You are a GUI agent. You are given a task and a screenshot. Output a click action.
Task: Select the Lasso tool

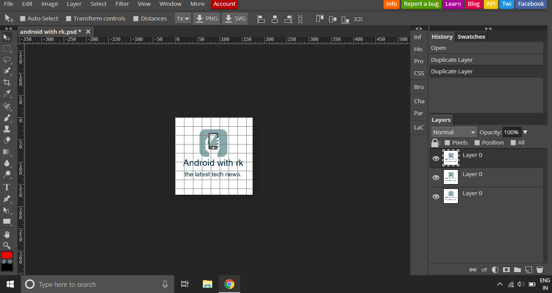pos(7,60)
